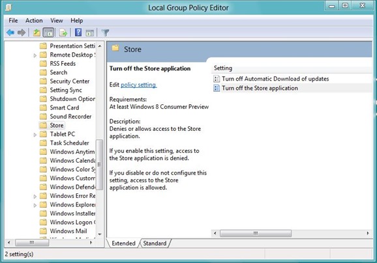Open the Help menu
The width and height of the screenshot is (377, 263).
pos(77,21)
